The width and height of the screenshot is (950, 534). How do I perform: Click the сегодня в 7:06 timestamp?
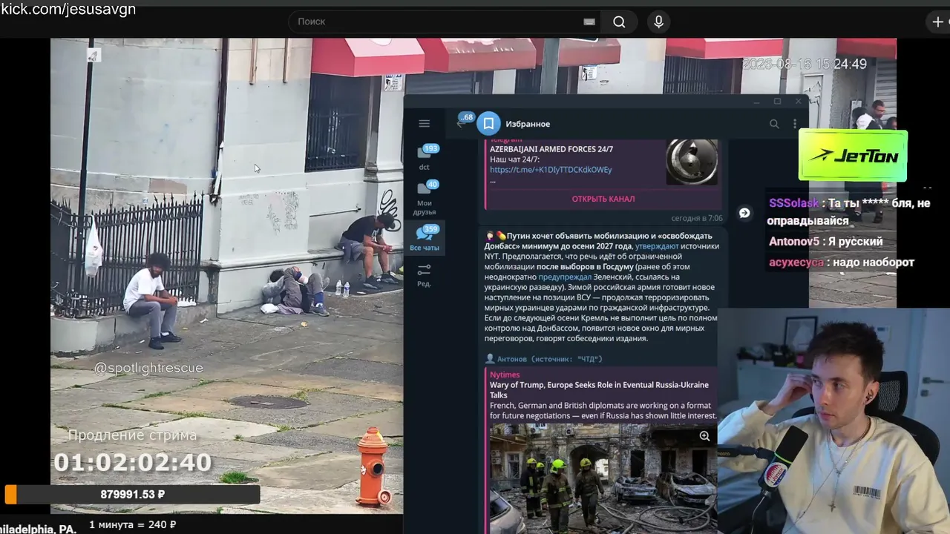(697, 219)
